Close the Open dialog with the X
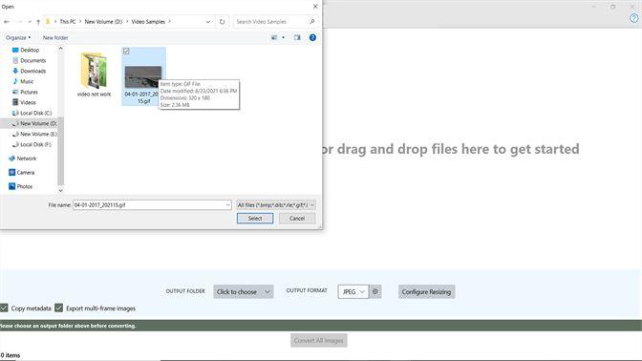 pyautogui.click(x=315, y=7)
